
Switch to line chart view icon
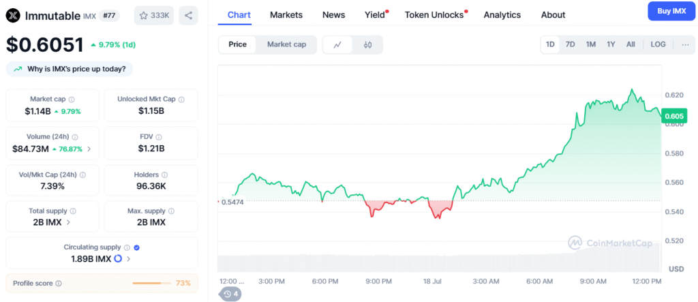(337, 44)
